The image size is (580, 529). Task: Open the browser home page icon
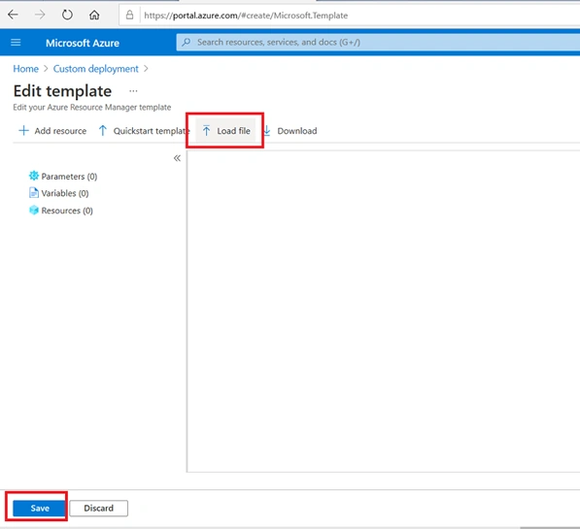click(94, 15)
